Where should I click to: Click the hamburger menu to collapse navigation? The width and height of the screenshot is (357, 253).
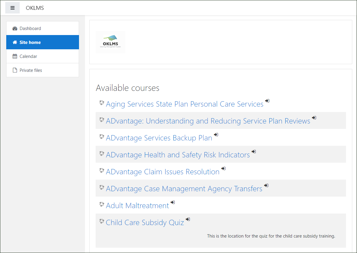[x=12, y=8]
